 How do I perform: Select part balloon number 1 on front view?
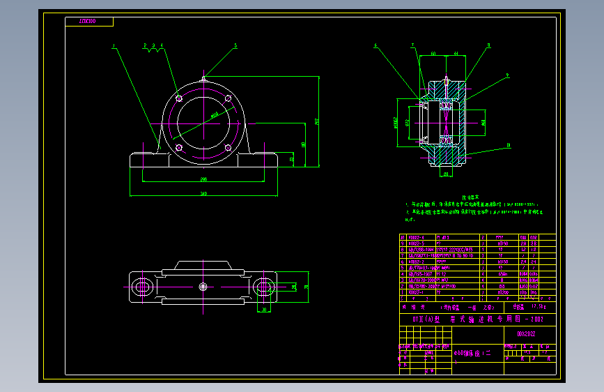(114, 46)
